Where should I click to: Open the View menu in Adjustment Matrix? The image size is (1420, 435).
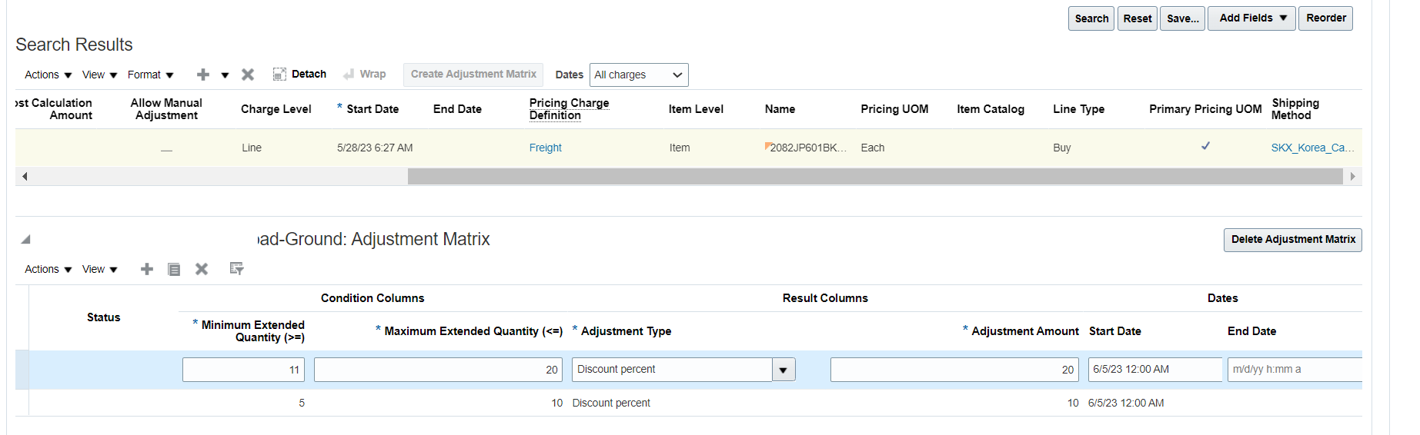tap(99, 269)
